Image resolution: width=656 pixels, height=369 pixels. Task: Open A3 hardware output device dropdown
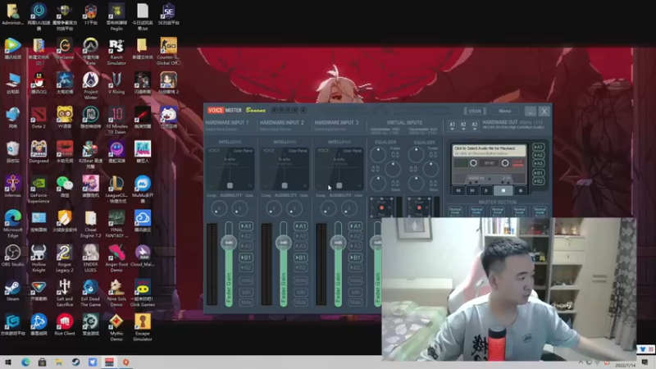pos(475,126)
